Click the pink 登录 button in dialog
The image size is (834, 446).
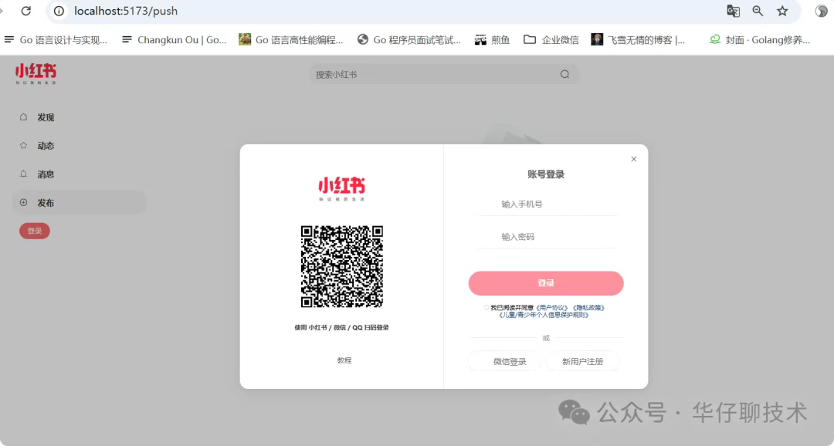[546, 283]
